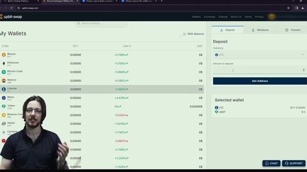Viewport: 307px width, 172px height.
Task: Sort by the QTY column header
Action: (76, 46)
